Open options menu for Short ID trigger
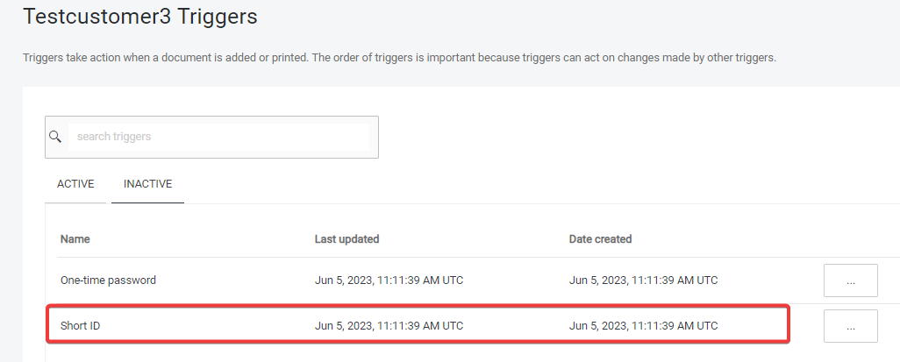The width and height of the screenshot is (900, 362). click(850, 326)
